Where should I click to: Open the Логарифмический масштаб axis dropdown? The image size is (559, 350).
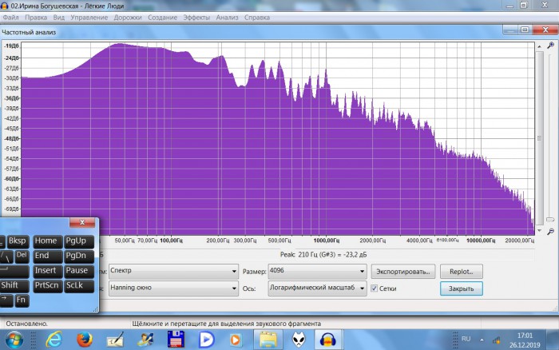pyautogui.click(x=317, y=288)
